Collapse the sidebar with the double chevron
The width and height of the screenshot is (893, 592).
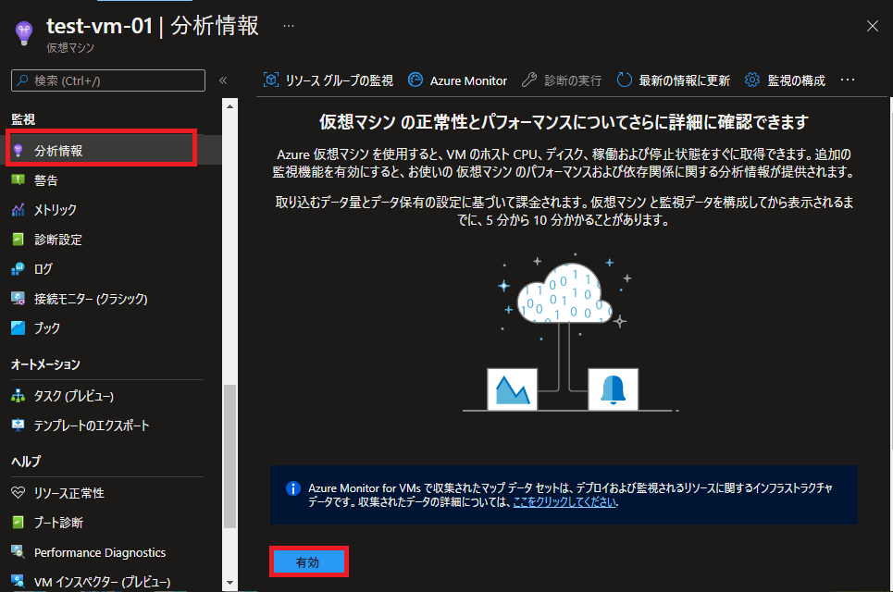click(223, 80)
